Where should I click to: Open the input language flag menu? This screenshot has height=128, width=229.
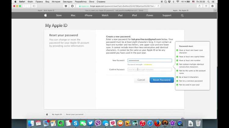click(x=193, y=2)
